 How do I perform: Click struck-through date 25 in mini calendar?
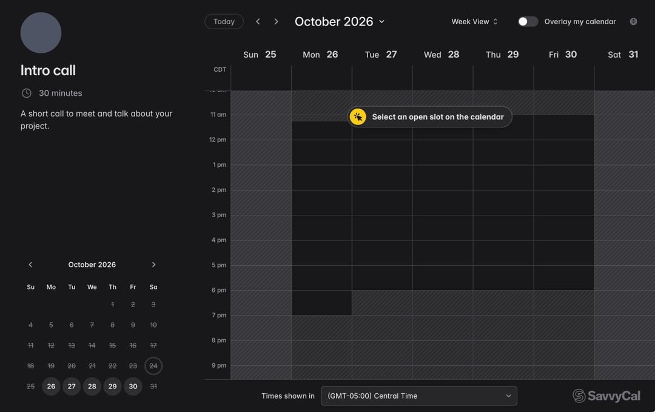click(30, 386)
